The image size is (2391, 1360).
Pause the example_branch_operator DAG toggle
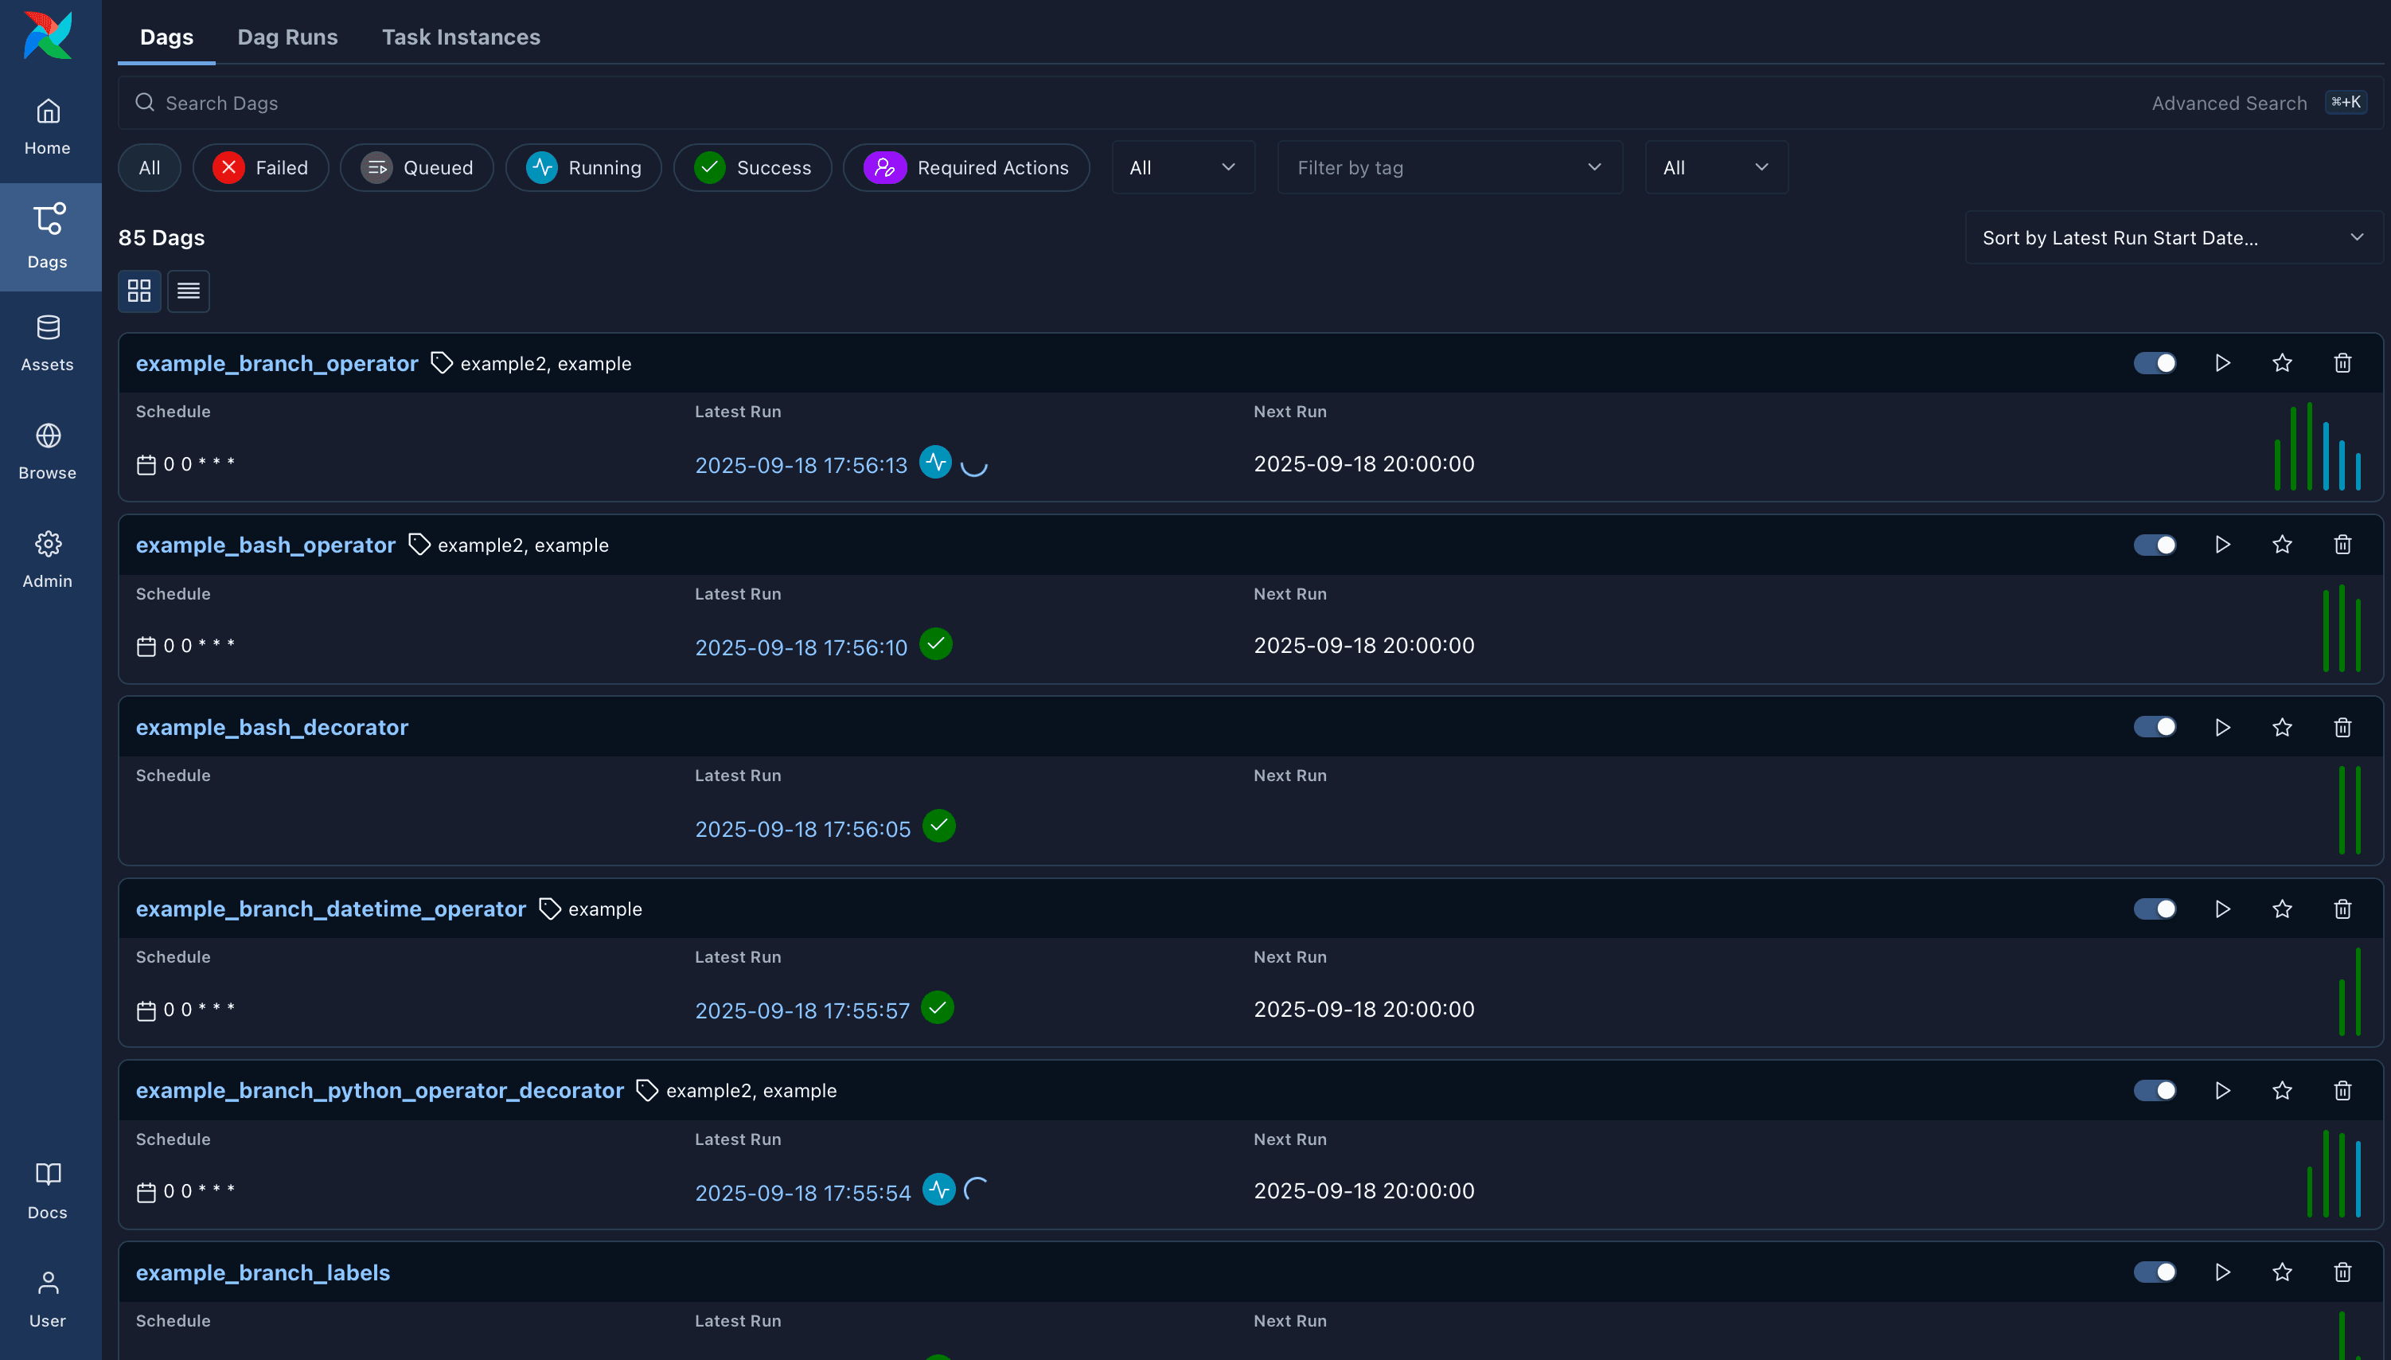[2155, 363]
